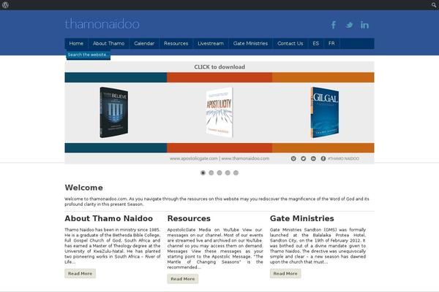Select the Gilgal book cover

pos(324,112)
